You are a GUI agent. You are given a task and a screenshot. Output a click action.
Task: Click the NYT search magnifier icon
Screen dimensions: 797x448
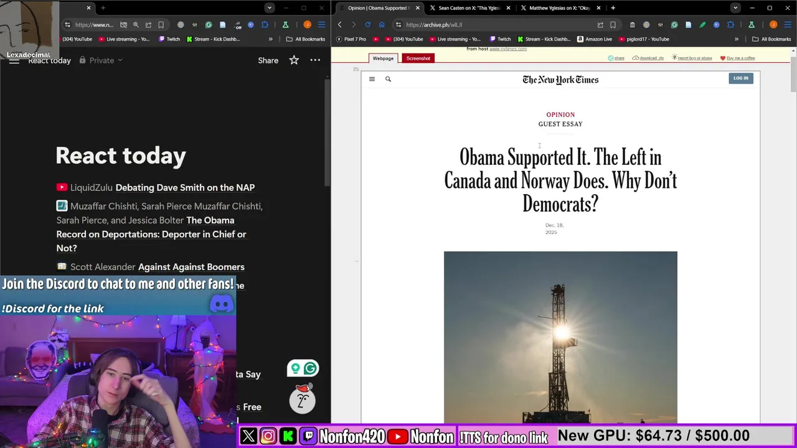coord(388,79)
